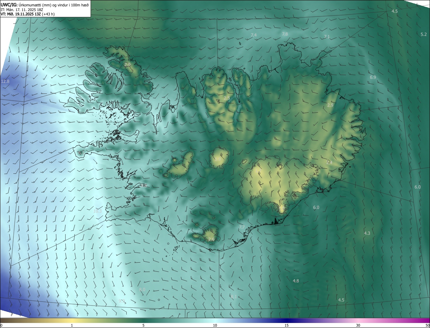Select the 7.8 value label
The image size is (430, 328).
click(x=285, y=34)
